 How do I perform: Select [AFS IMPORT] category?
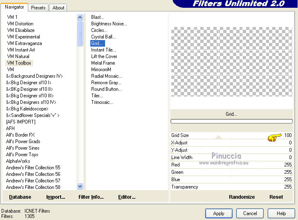[x=21, y=122]
